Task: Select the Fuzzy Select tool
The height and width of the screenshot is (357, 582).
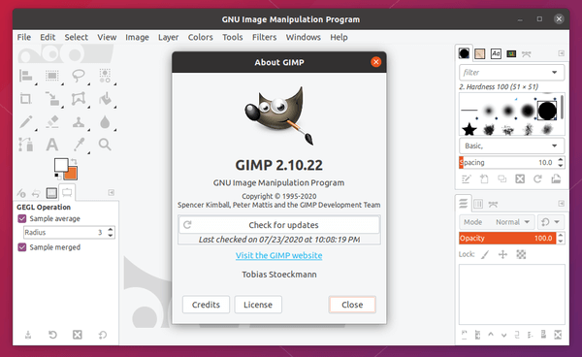Action: pyautogui.click(x=105, y=76)
